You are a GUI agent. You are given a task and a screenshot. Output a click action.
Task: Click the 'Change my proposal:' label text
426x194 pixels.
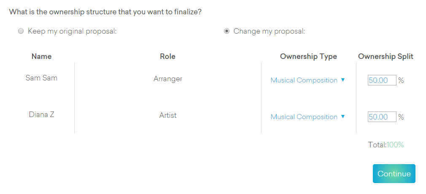[269, 31]
